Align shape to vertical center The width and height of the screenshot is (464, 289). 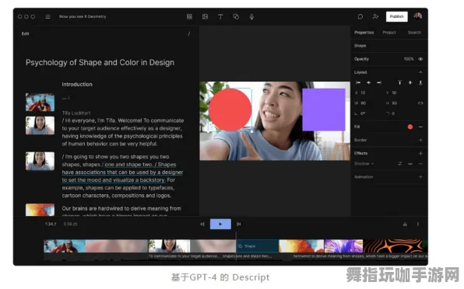410,82
